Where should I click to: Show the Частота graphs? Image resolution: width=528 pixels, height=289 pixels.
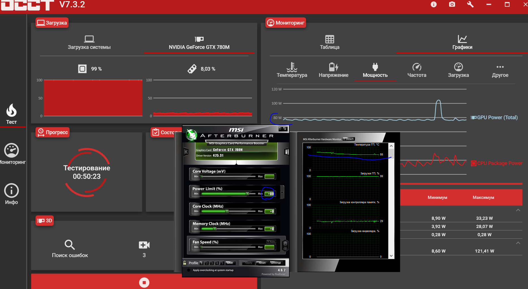click(x=417, y=70)
